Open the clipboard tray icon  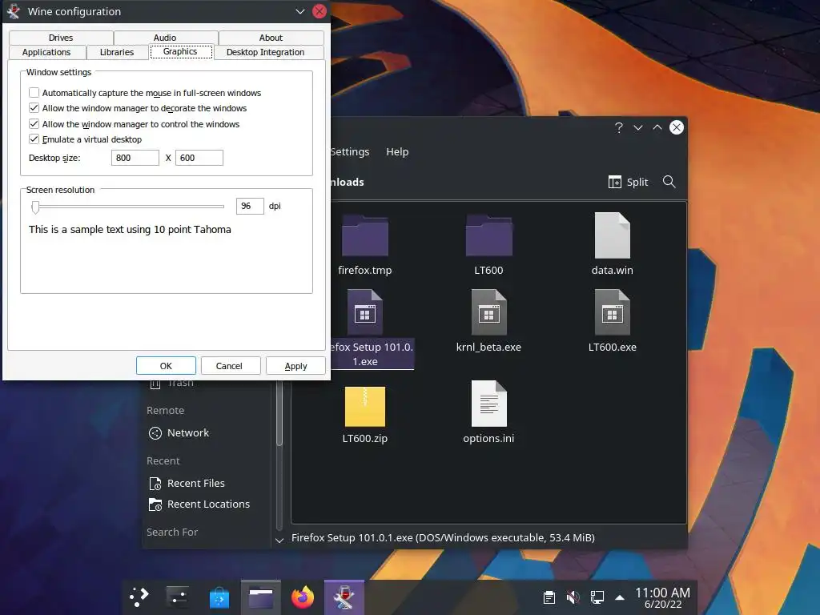(x=549, y=597)
